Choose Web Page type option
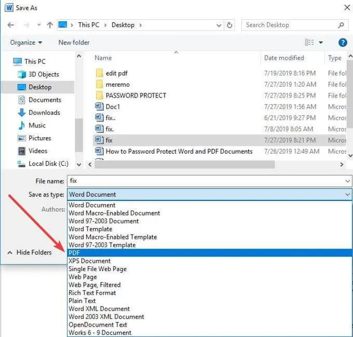 209,277
